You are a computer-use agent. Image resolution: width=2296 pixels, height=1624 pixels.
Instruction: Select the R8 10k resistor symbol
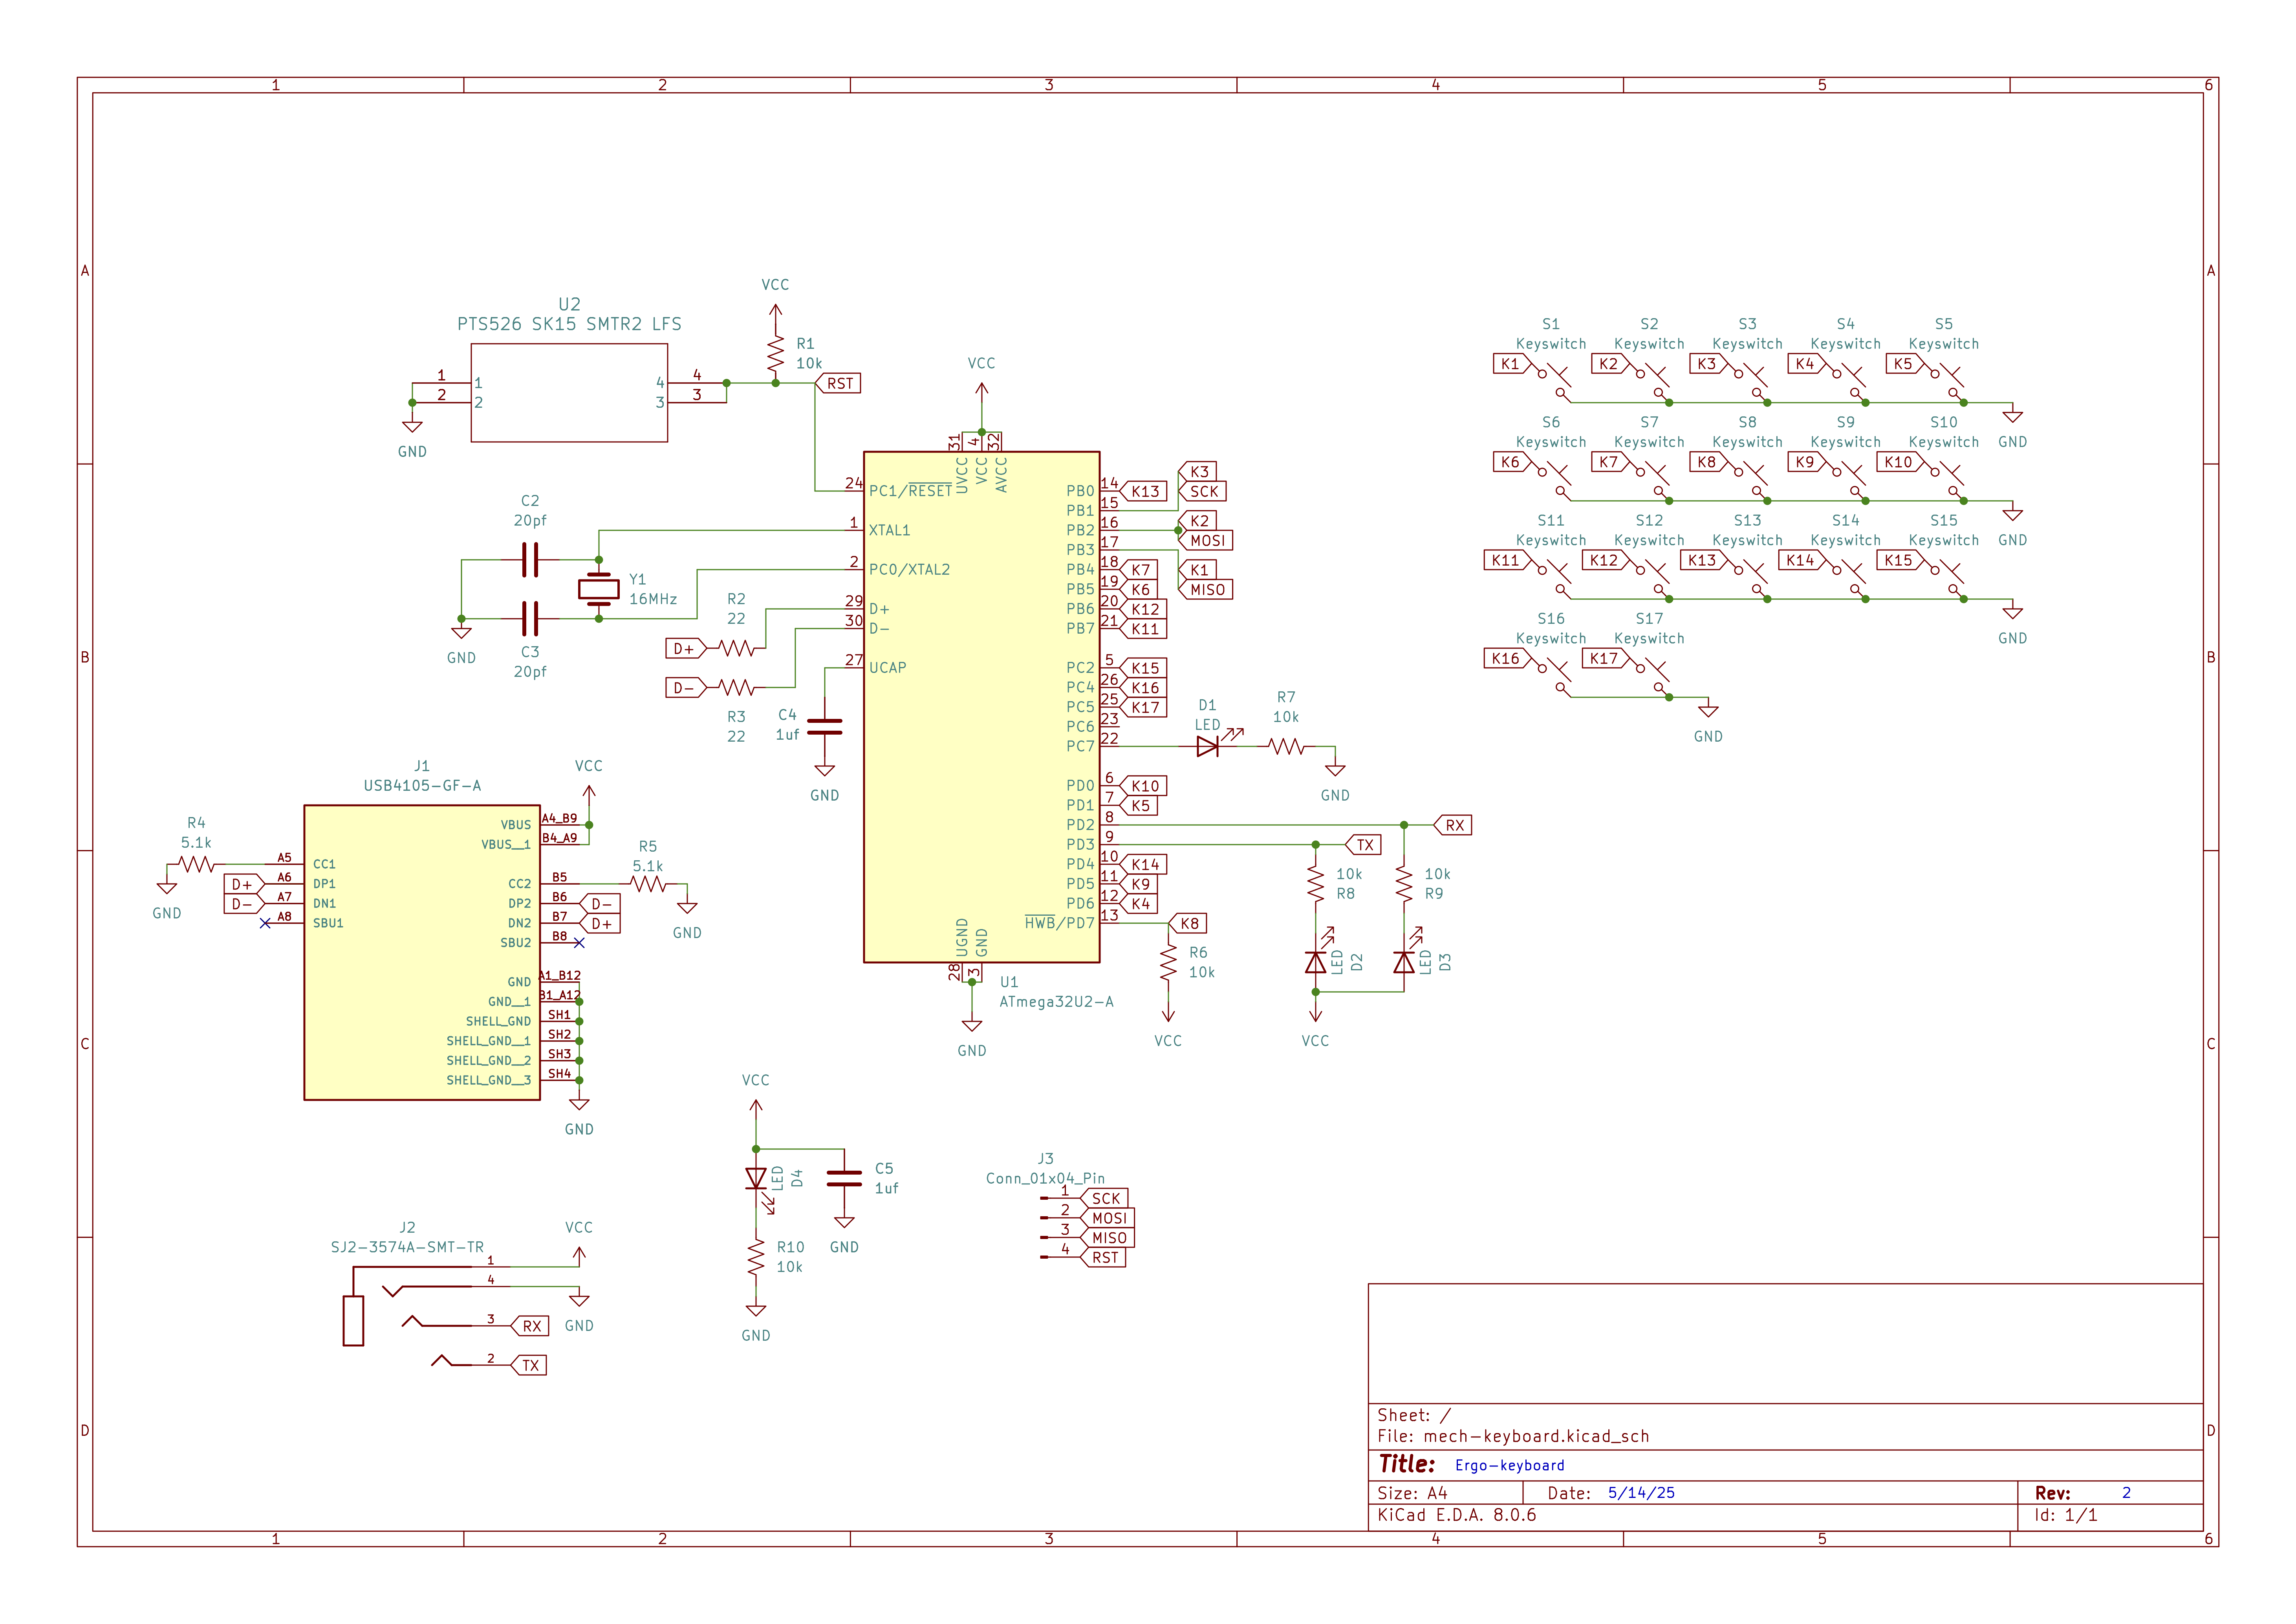click(1316, 884)
